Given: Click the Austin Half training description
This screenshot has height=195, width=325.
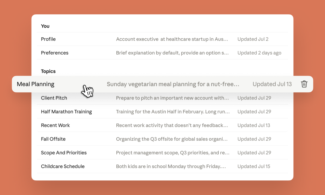Looking at the screenshot, I should tap(173, 112).
